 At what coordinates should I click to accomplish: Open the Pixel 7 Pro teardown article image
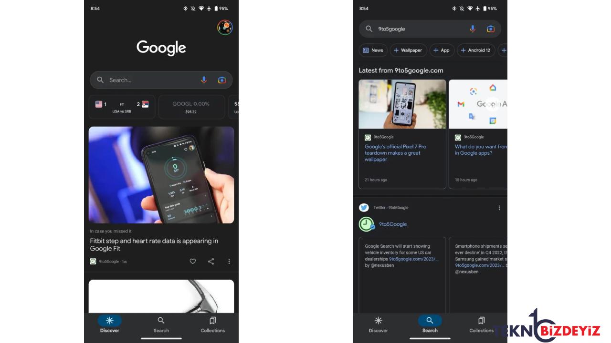point(402,104)
